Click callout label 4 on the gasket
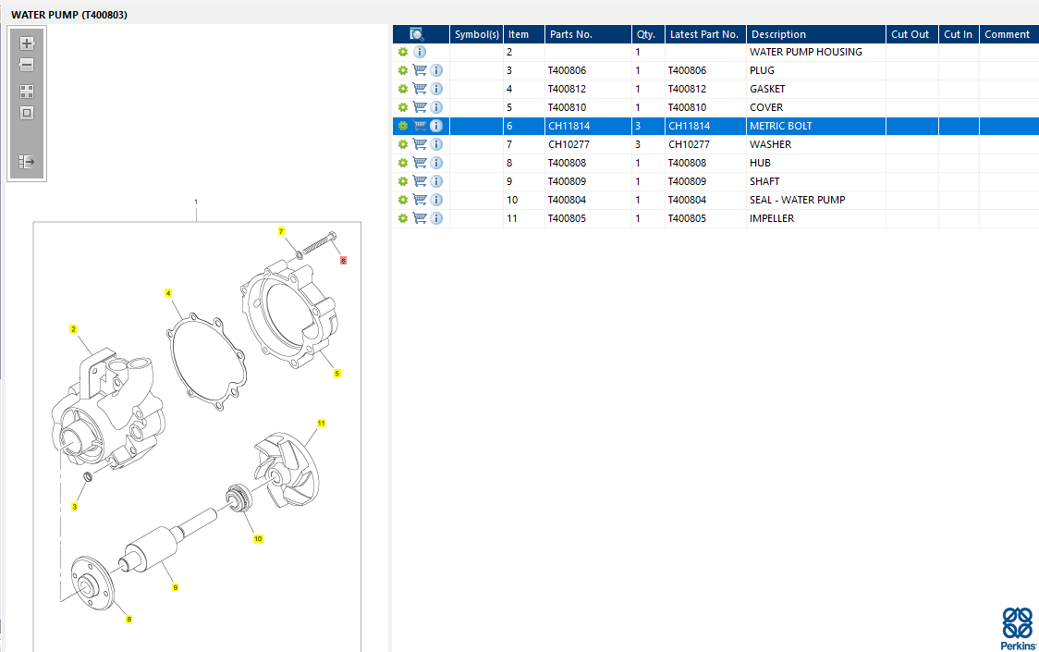The width and height of the screenshot is (1039, 652). (168, 293)
